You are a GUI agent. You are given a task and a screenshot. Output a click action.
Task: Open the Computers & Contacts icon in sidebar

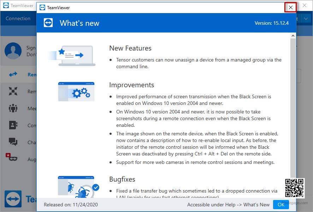pos(13,125)
